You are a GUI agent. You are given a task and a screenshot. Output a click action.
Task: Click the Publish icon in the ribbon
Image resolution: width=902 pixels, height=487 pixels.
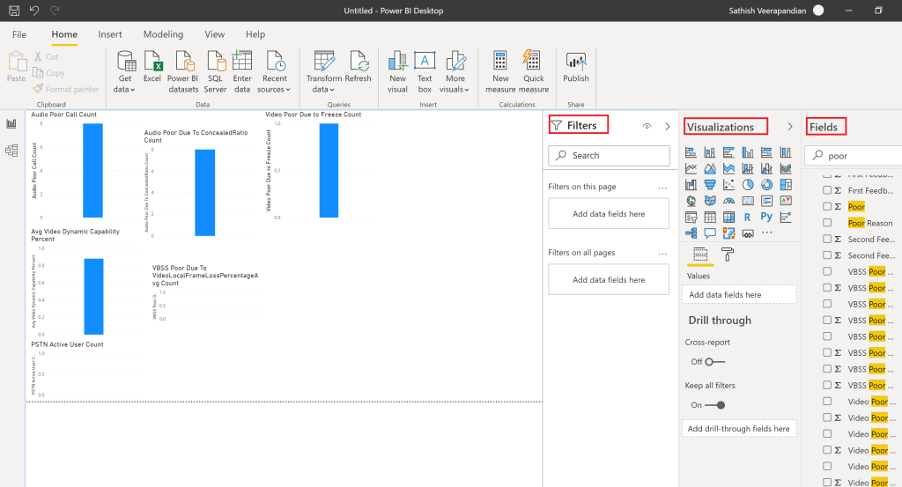pyautogui.click(x=576, y=69)
